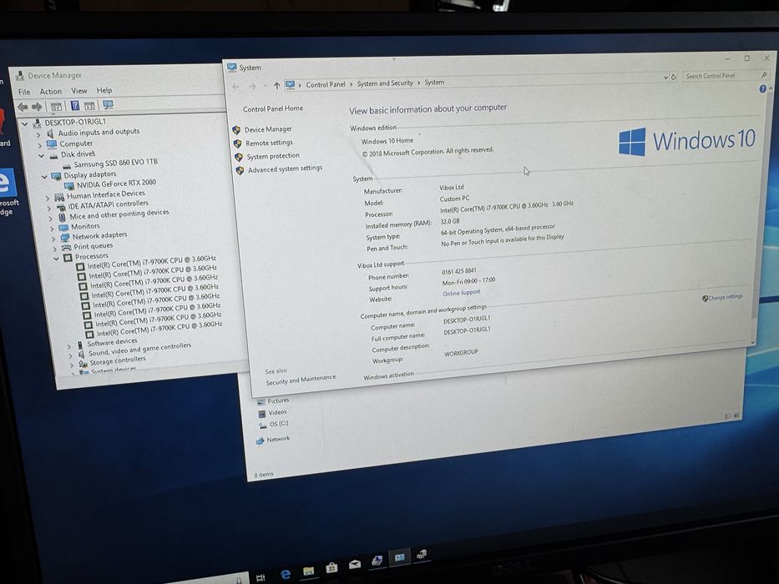Open Microsoft Edge from the taskbar
Image resolution: width=779 pixels, height=584 pixels.
click(x=286, y=575)
